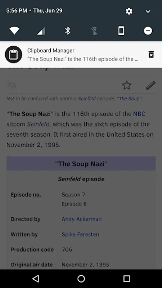Tap the cellular signal icon
The height and width of the screenshot is (288, 162).
tap(41, 31)
